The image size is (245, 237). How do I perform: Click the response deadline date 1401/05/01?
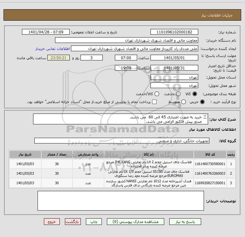click(174, 58)
